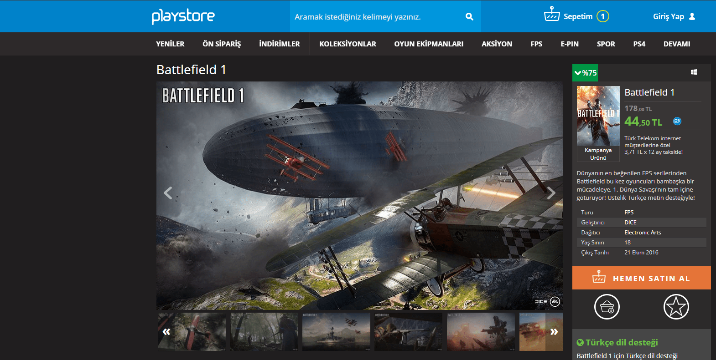Image resolution: width=716 pixels, height=360 pixels.
Task: Open the Battlefield 1 cover art
Action: pyautogui.click(x=598, y=116)
